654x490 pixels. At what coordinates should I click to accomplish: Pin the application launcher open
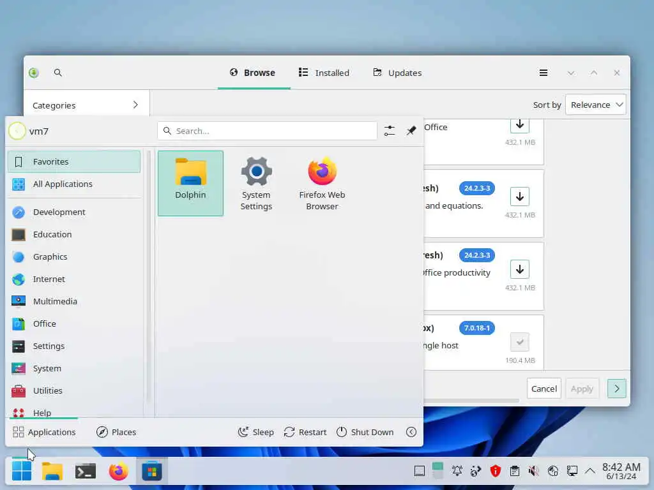point(411,131)
